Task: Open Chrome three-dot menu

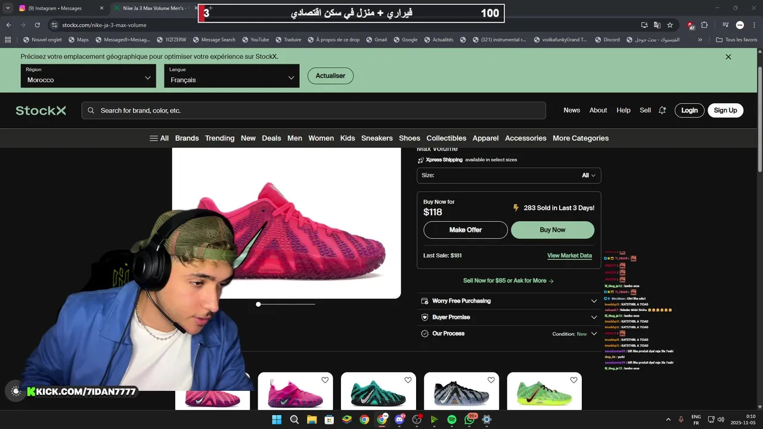Action: click(753, 25)
